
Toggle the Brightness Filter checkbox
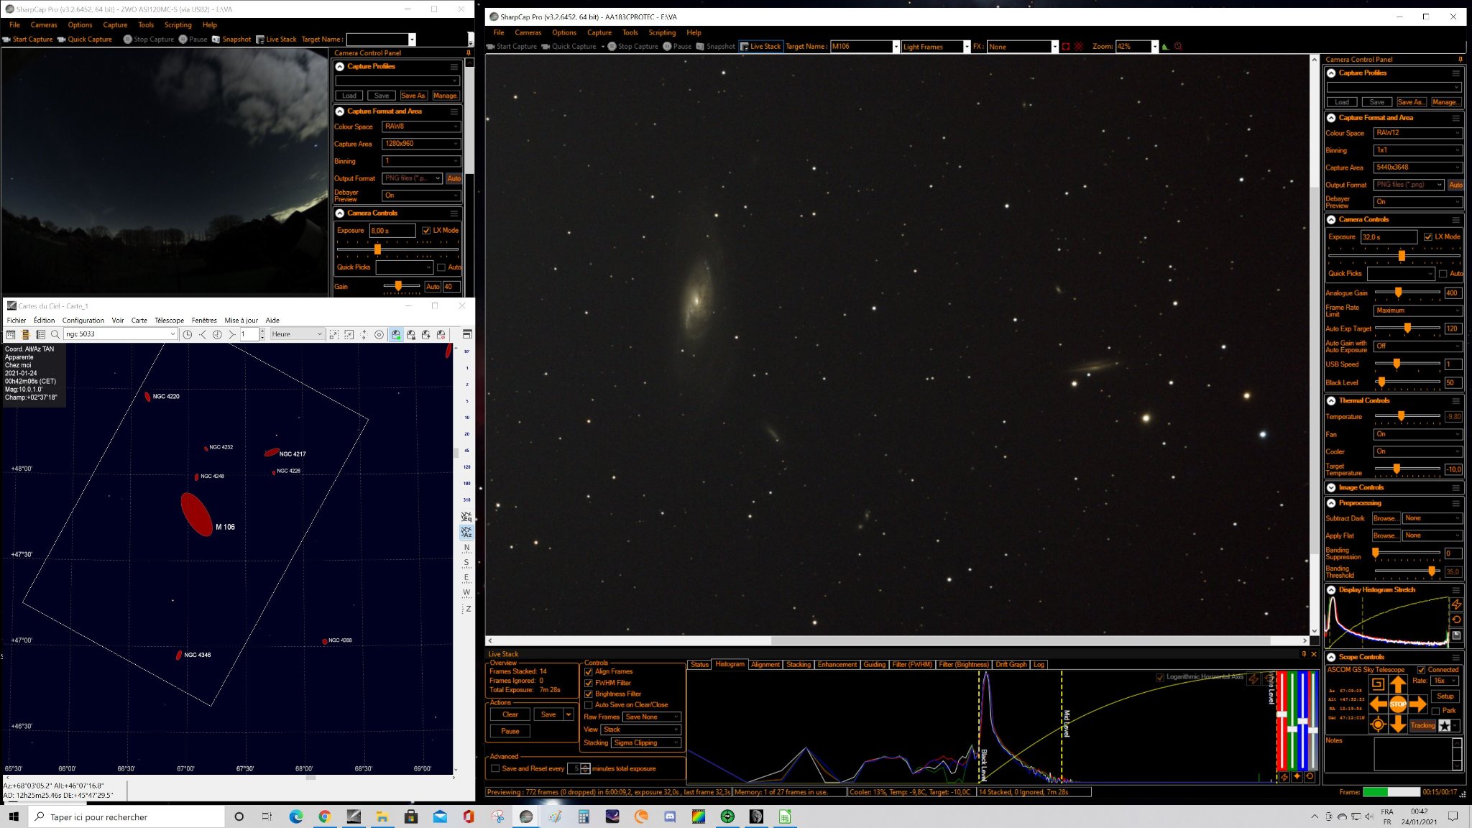(x=589, y=694)
